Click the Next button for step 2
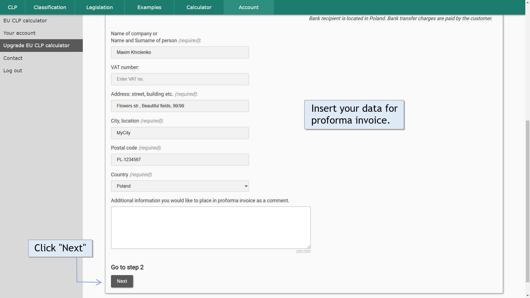Screen dimensions: 530x298 [122, 281]
